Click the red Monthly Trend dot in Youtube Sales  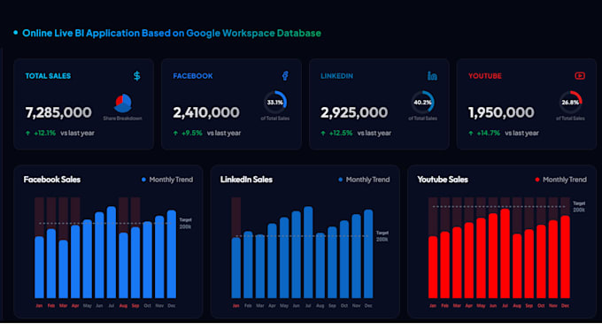tap(537, 180)
